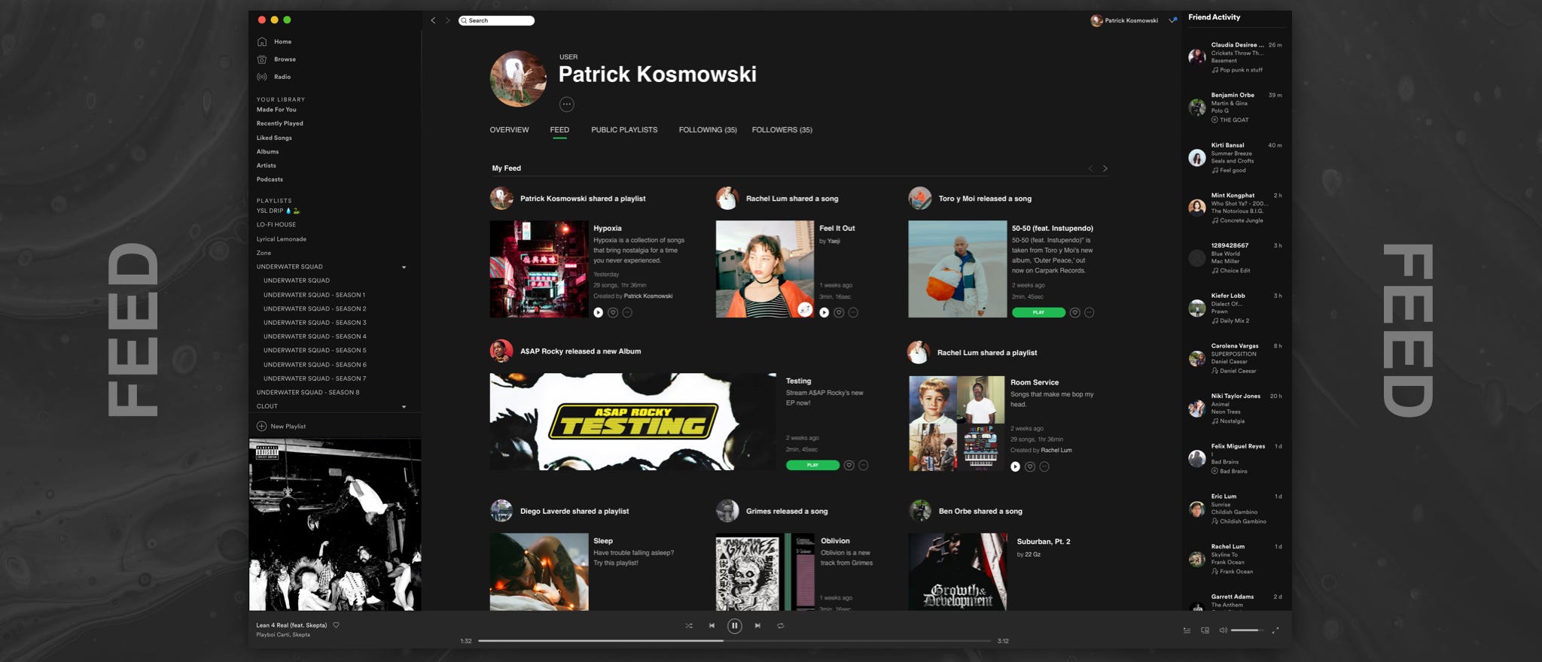This screenshot has height=662, width=1542.
Task: Click Rachel Lum creator link under Room Service
Action: [x=1056, y=450]
